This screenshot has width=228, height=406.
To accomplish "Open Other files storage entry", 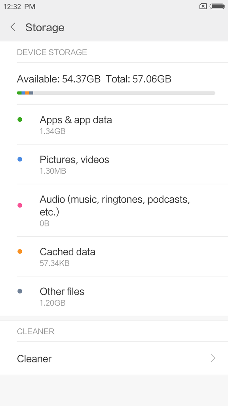I will [114, 296].
